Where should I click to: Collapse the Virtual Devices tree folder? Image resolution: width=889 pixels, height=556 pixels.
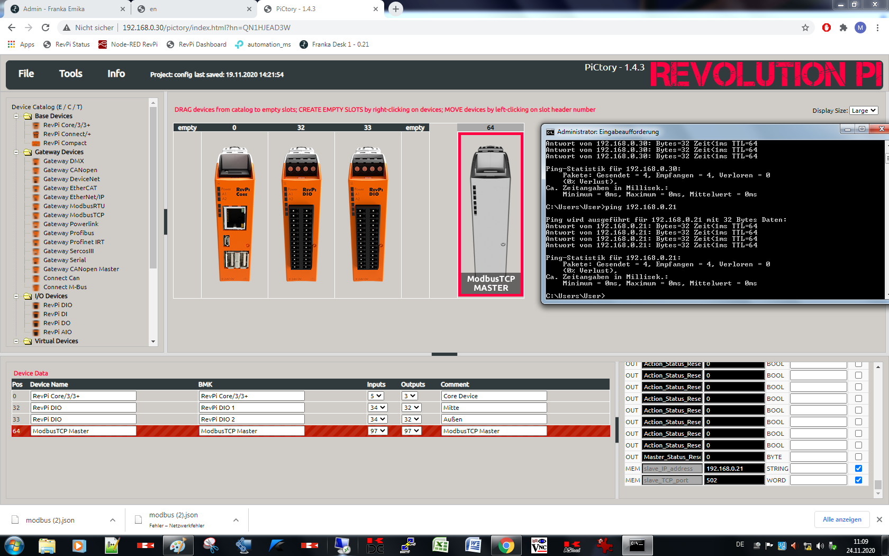pyautogui.click(x=16, y=341)
